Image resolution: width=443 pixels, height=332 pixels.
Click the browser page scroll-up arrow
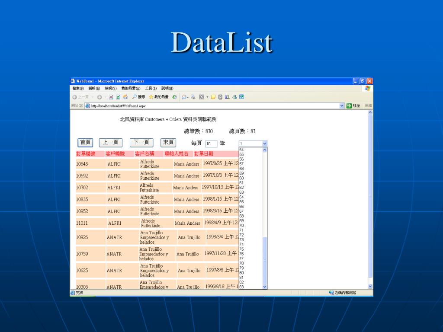(370, 112)
